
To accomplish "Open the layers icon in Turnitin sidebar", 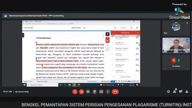I will pos(107,34).
